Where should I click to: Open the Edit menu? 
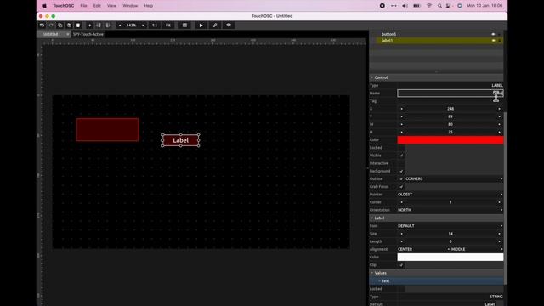pyautogui.click(x=97, y=6)
